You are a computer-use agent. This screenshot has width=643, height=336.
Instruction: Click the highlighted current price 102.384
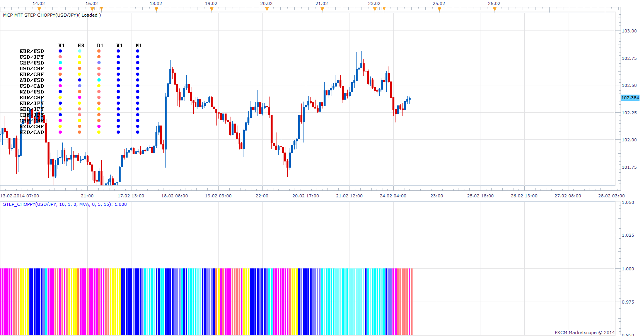tap(630, 98)
